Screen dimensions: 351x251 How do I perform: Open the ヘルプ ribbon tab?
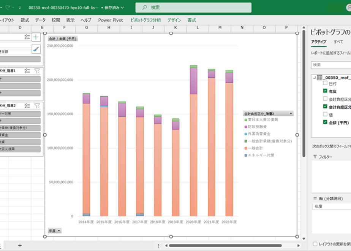(86, 20)
